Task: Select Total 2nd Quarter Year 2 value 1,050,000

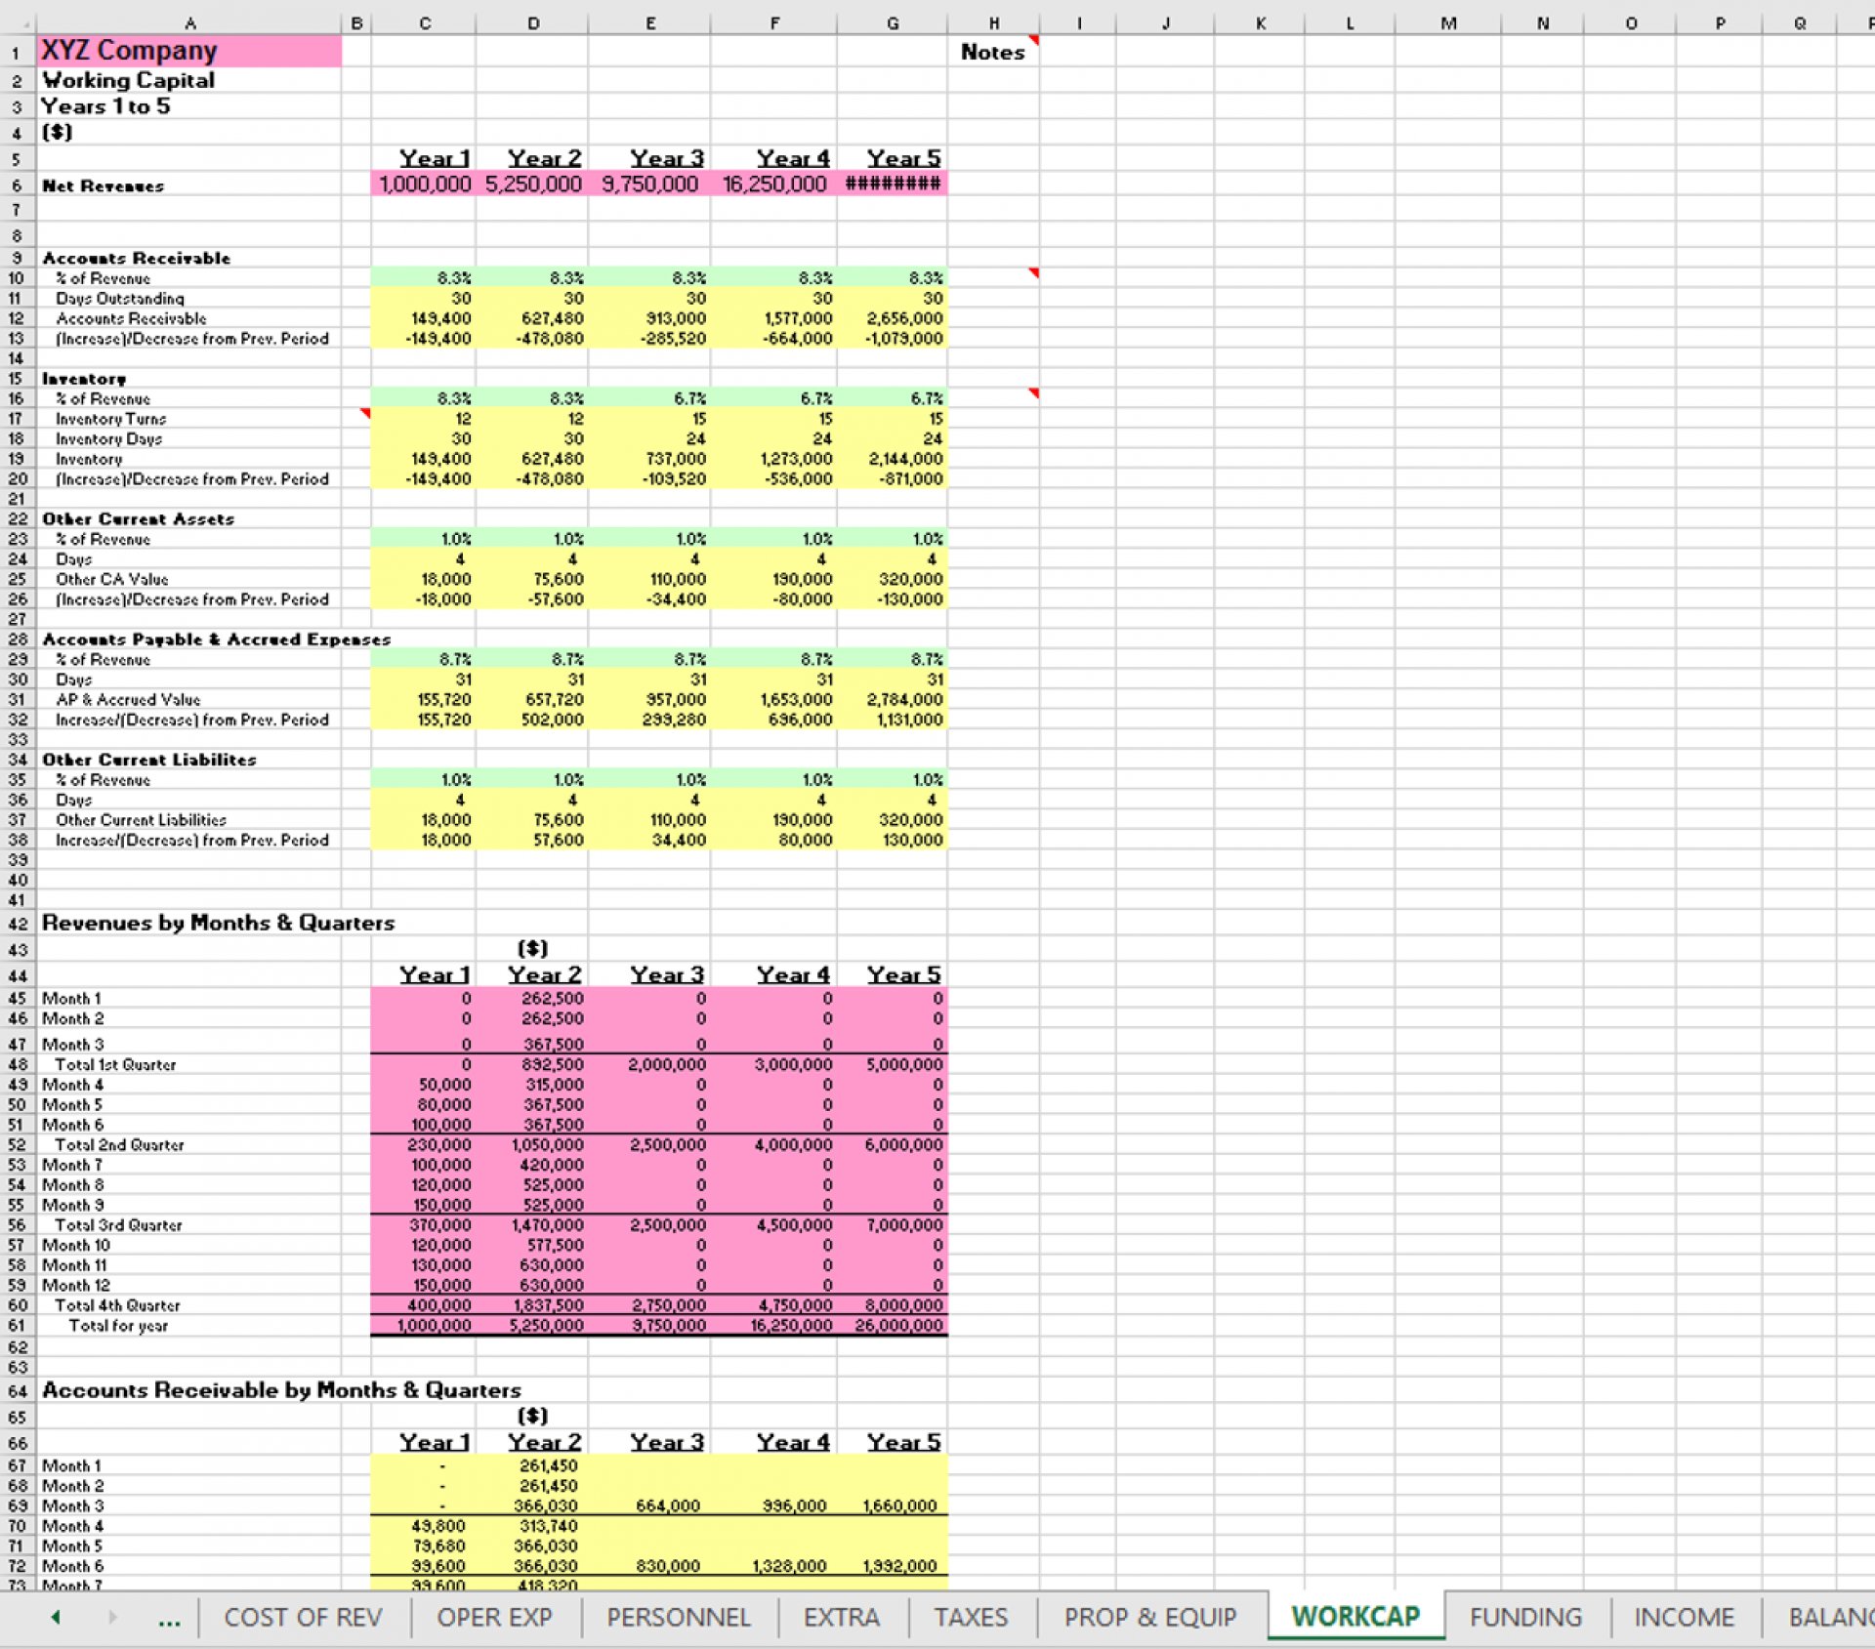Action: (532, 1144)
